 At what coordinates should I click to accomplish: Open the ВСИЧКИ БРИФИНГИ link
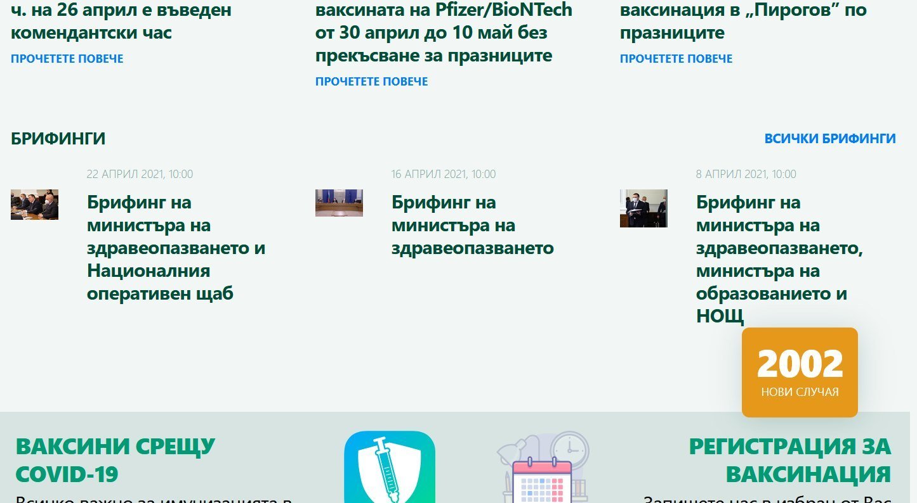[x=829, y=139]
